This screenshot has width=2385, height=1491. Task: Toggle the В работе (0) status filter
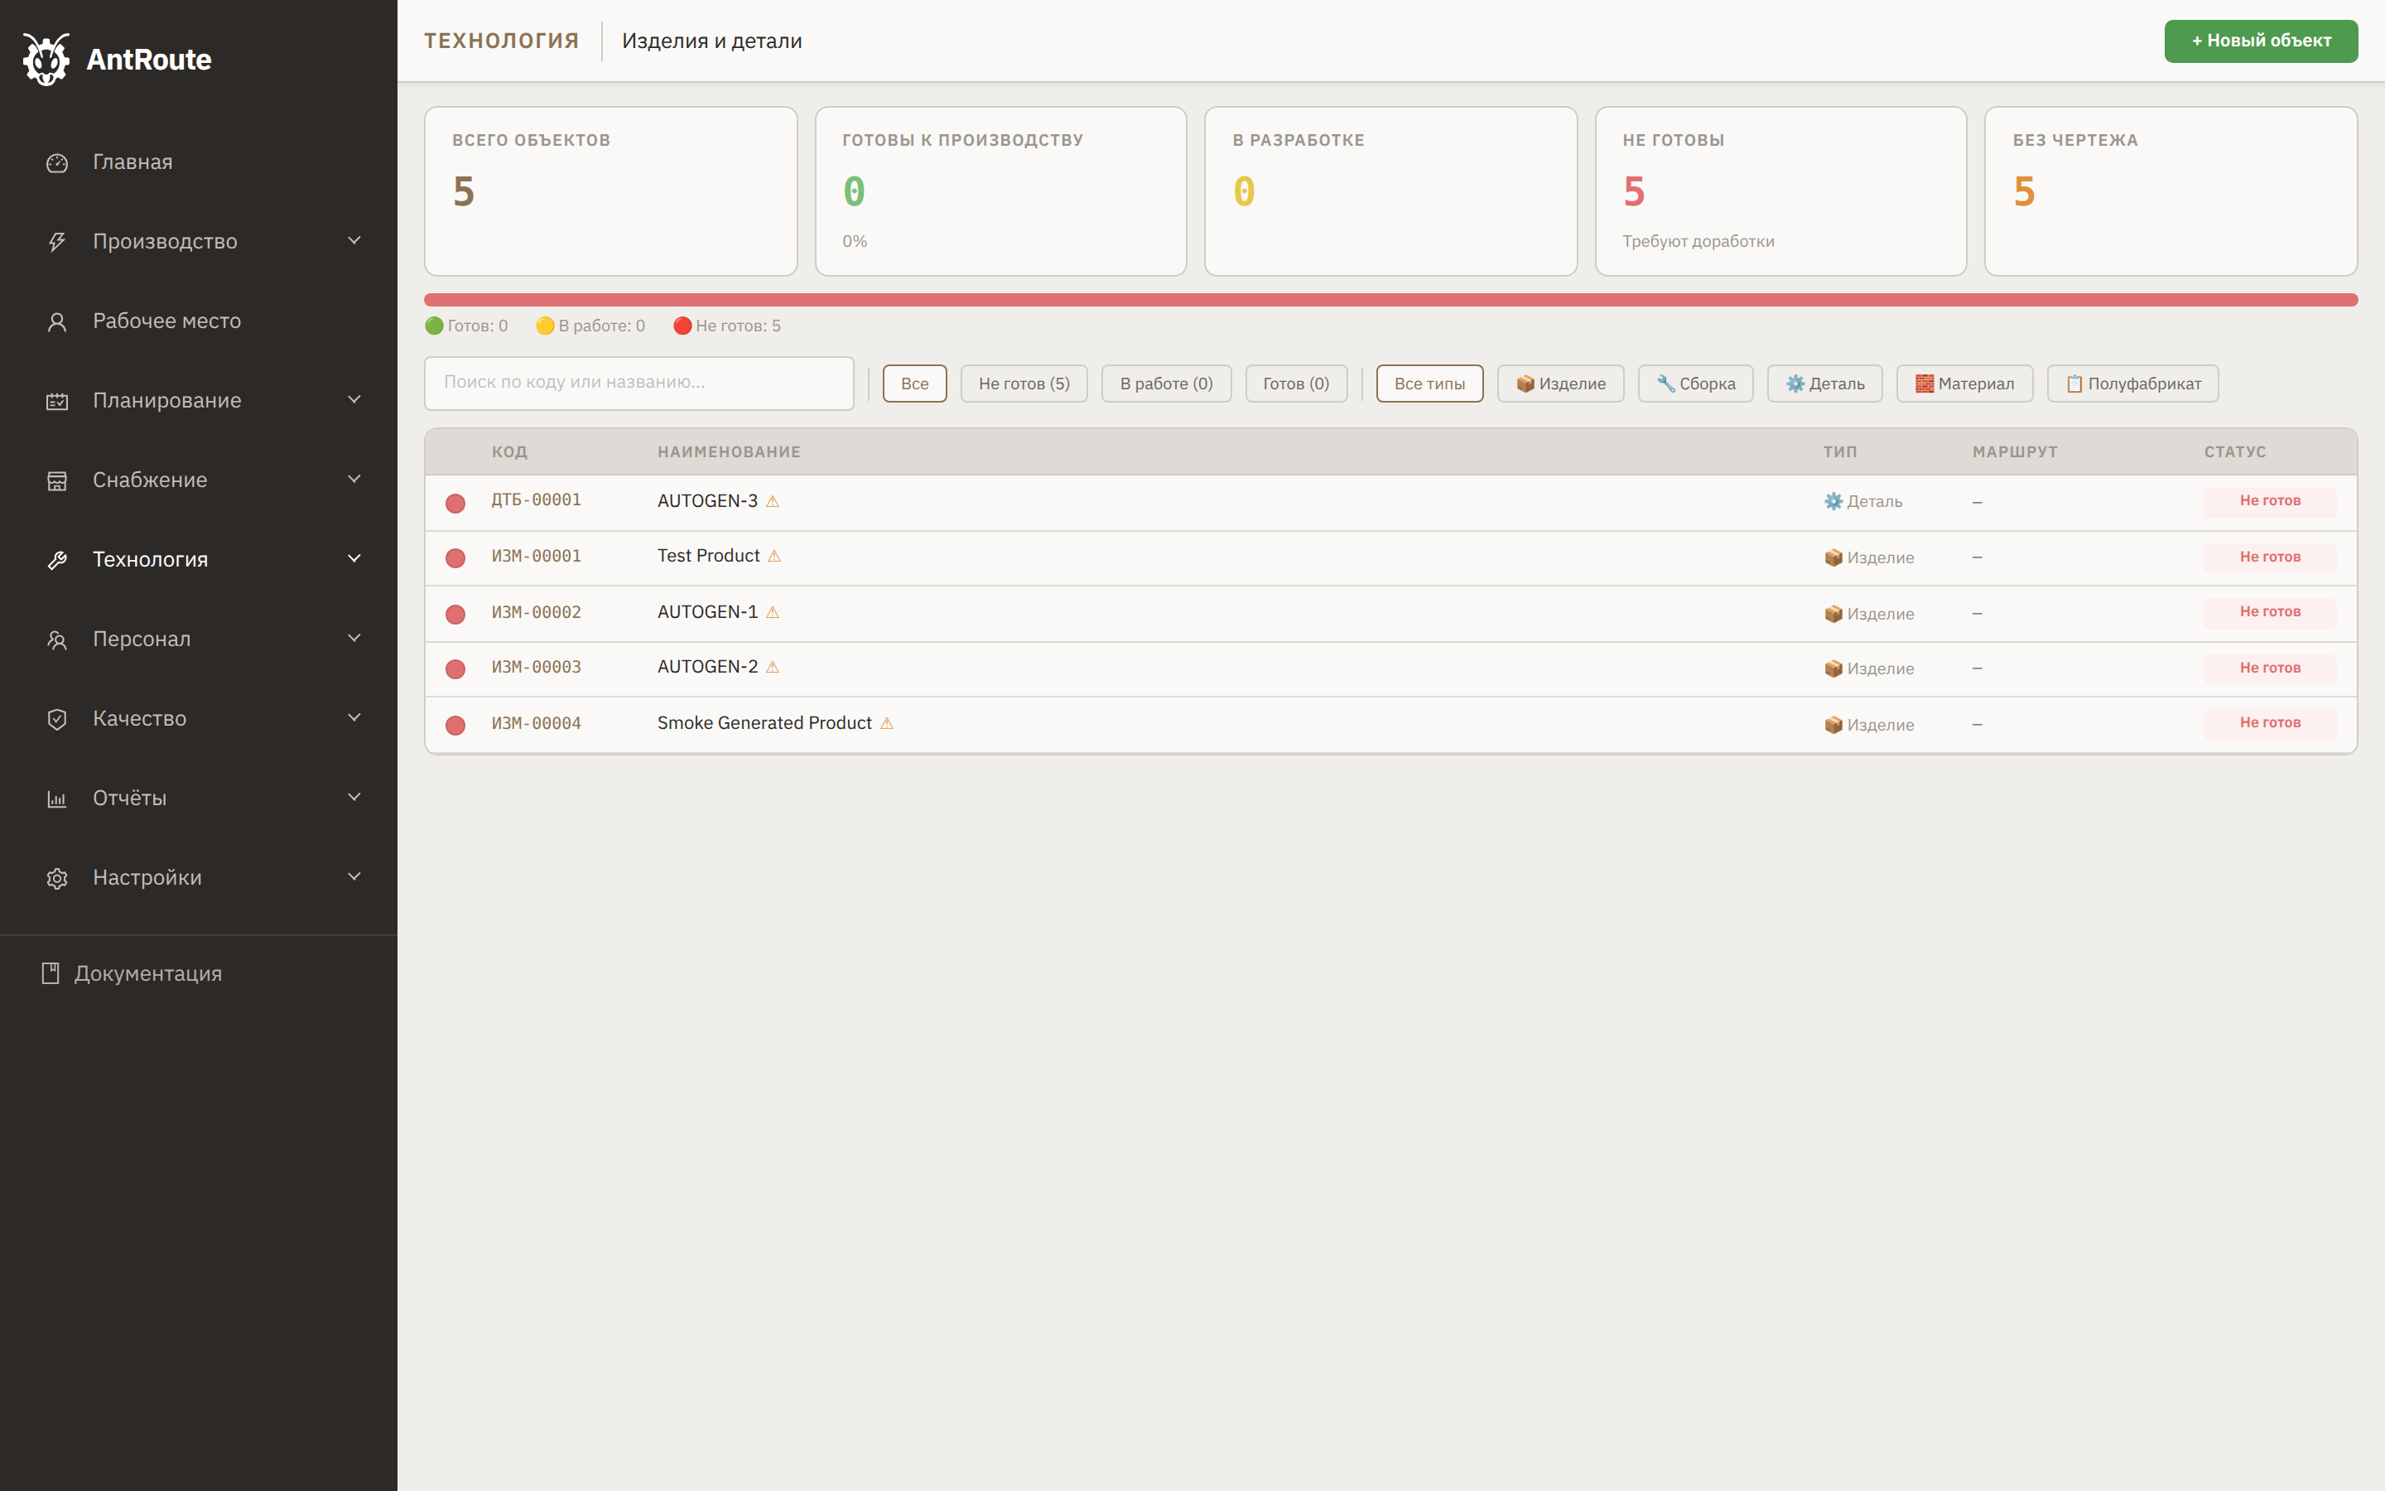pyautogui.click(x=1165, y=384)
